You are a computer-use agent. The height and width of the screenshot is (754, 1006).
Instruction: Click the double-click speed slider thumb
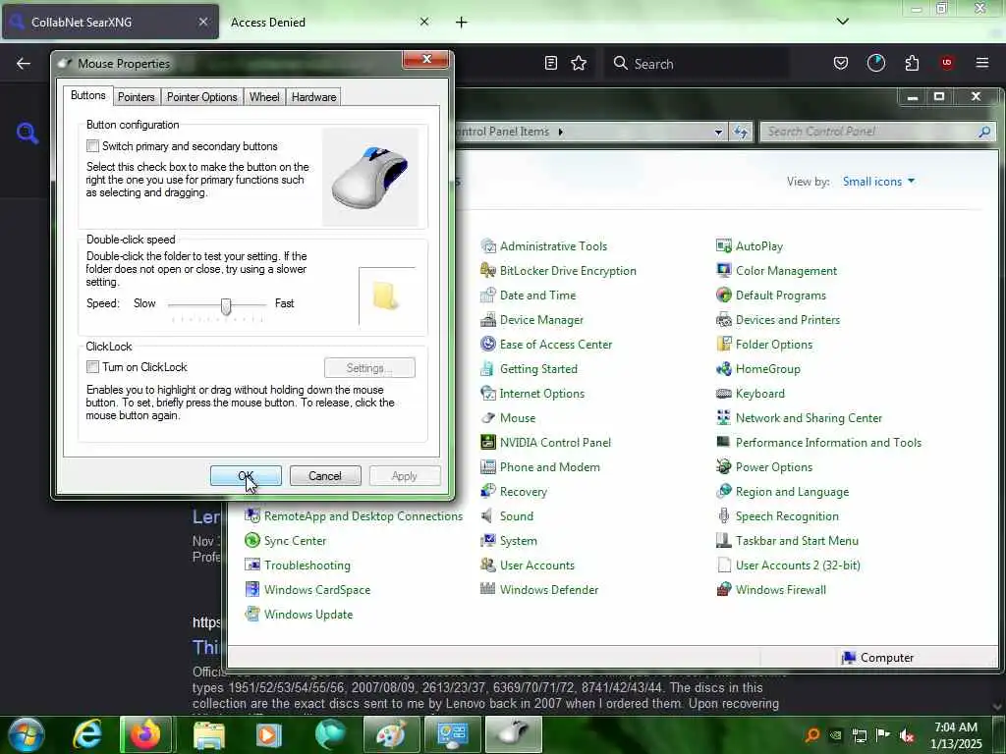(x=225, y=306)
